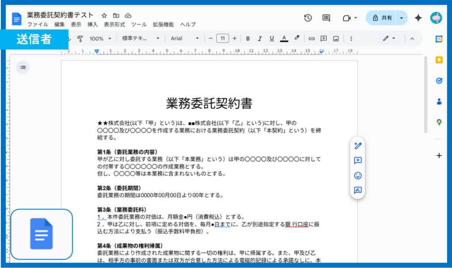Click the font size field showing 11

222,38
